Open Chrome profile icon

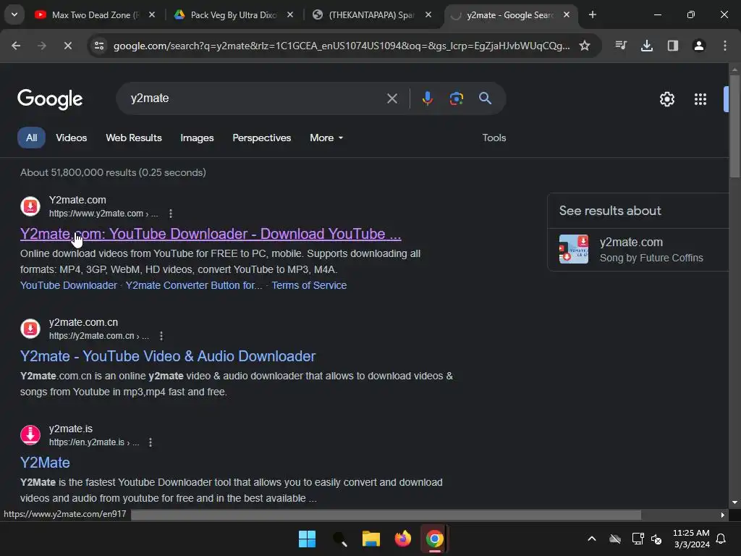click(x=699, y=46)
